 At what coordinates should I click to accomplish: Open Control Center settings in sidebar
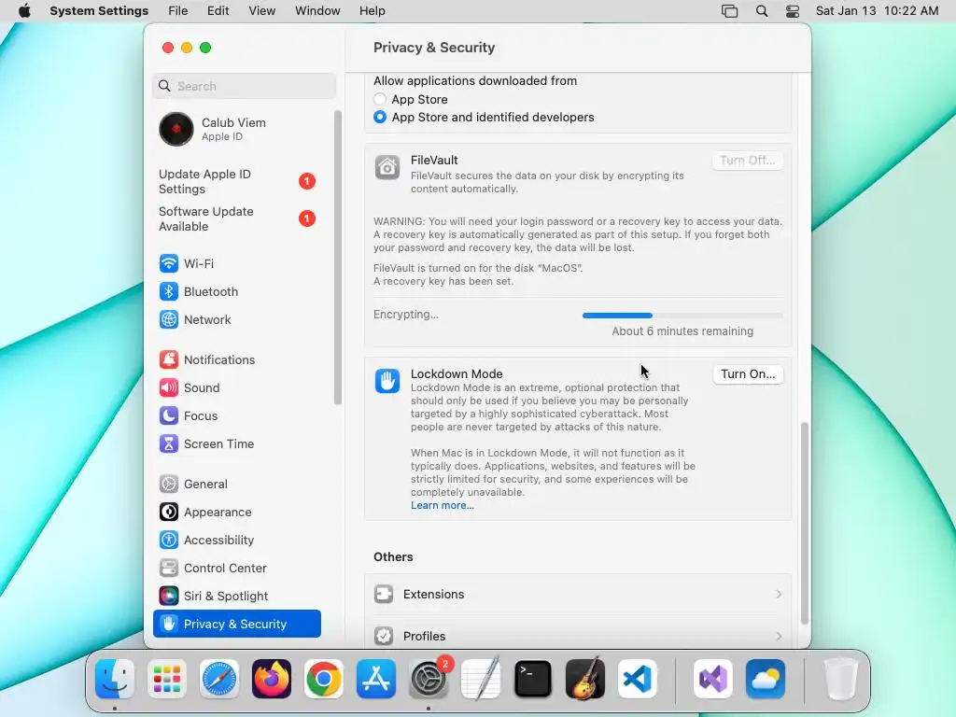click(x=236, y=569)
